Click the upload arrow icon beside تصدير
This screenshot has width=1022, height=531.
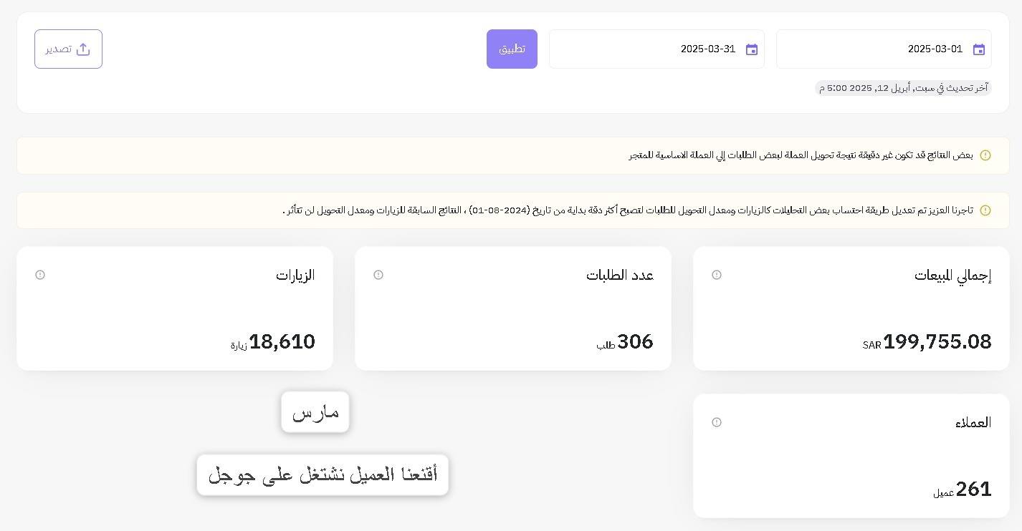tap(83, 49)
